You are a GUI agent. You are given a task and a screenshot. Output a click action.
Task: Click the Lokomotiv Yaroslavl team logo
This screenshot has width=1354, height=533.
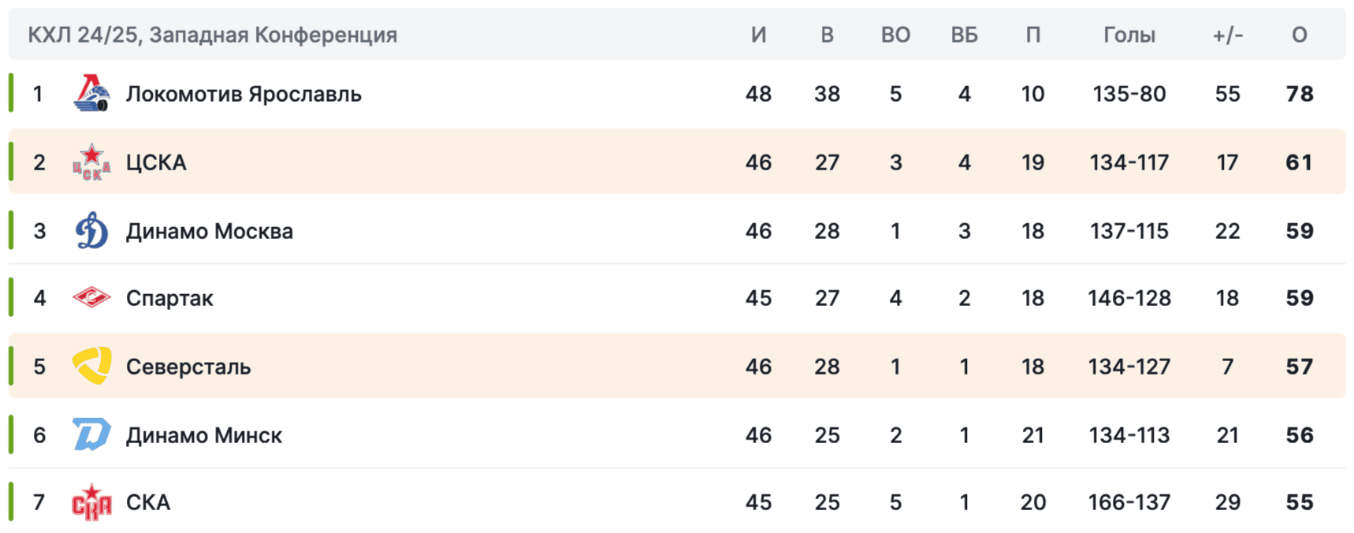[x=91, y=94]
